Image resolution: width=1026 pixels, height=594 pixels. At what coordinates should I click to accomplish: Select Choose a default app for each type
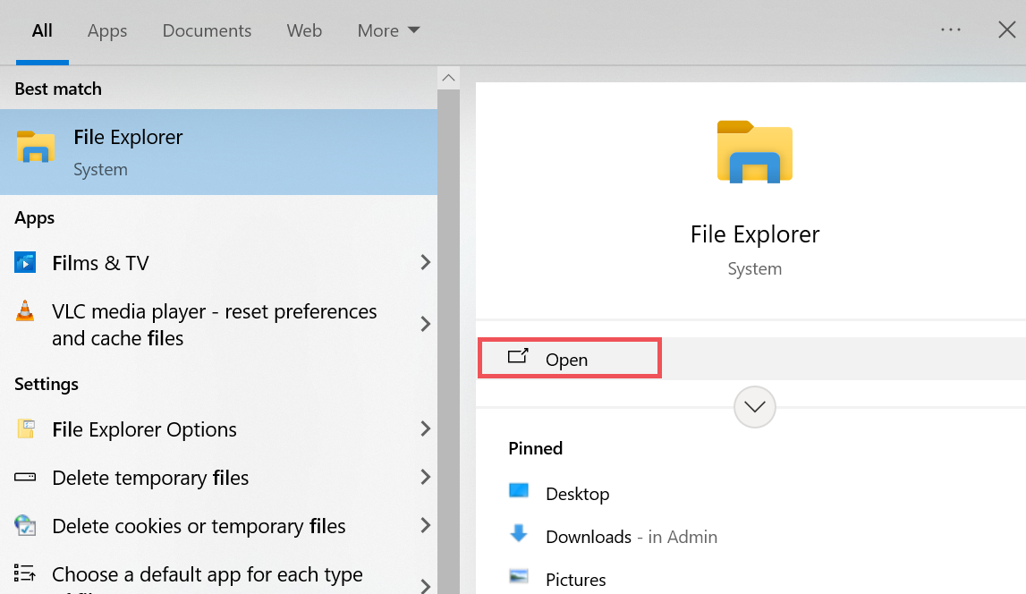[218, 573]
